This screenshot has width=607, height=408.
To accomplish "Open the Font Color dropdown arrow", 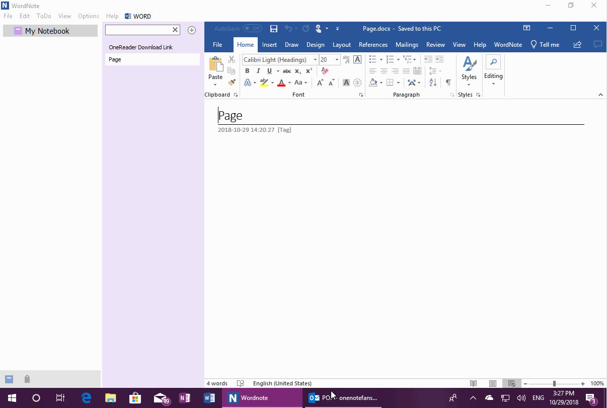I will pos(289,82).
